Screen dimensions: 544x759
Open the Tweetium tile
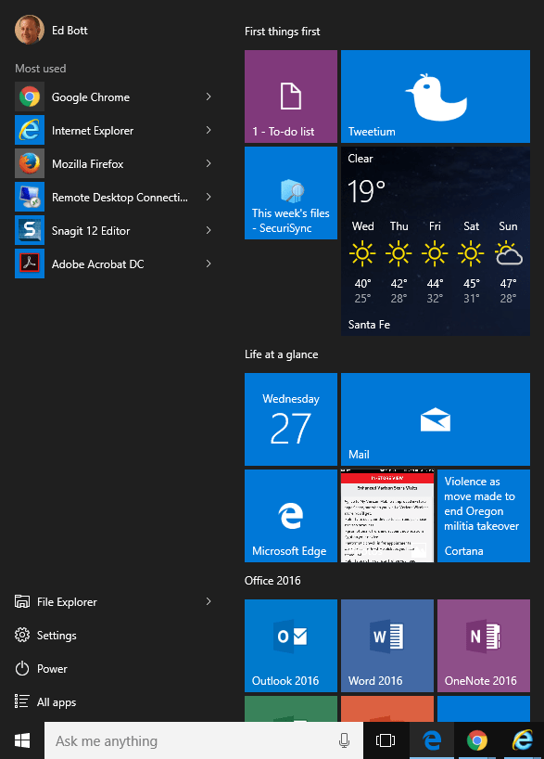[x=436, y=96]
